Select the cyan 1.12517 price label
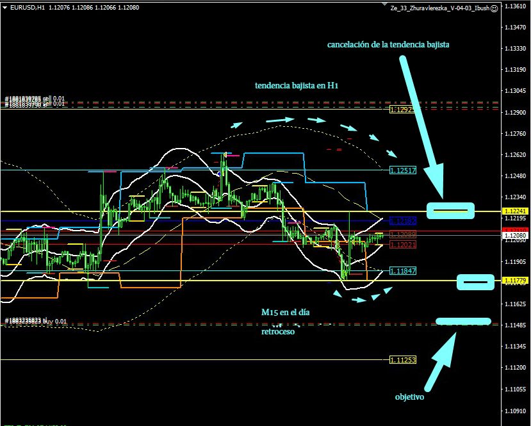 (403, 170)
